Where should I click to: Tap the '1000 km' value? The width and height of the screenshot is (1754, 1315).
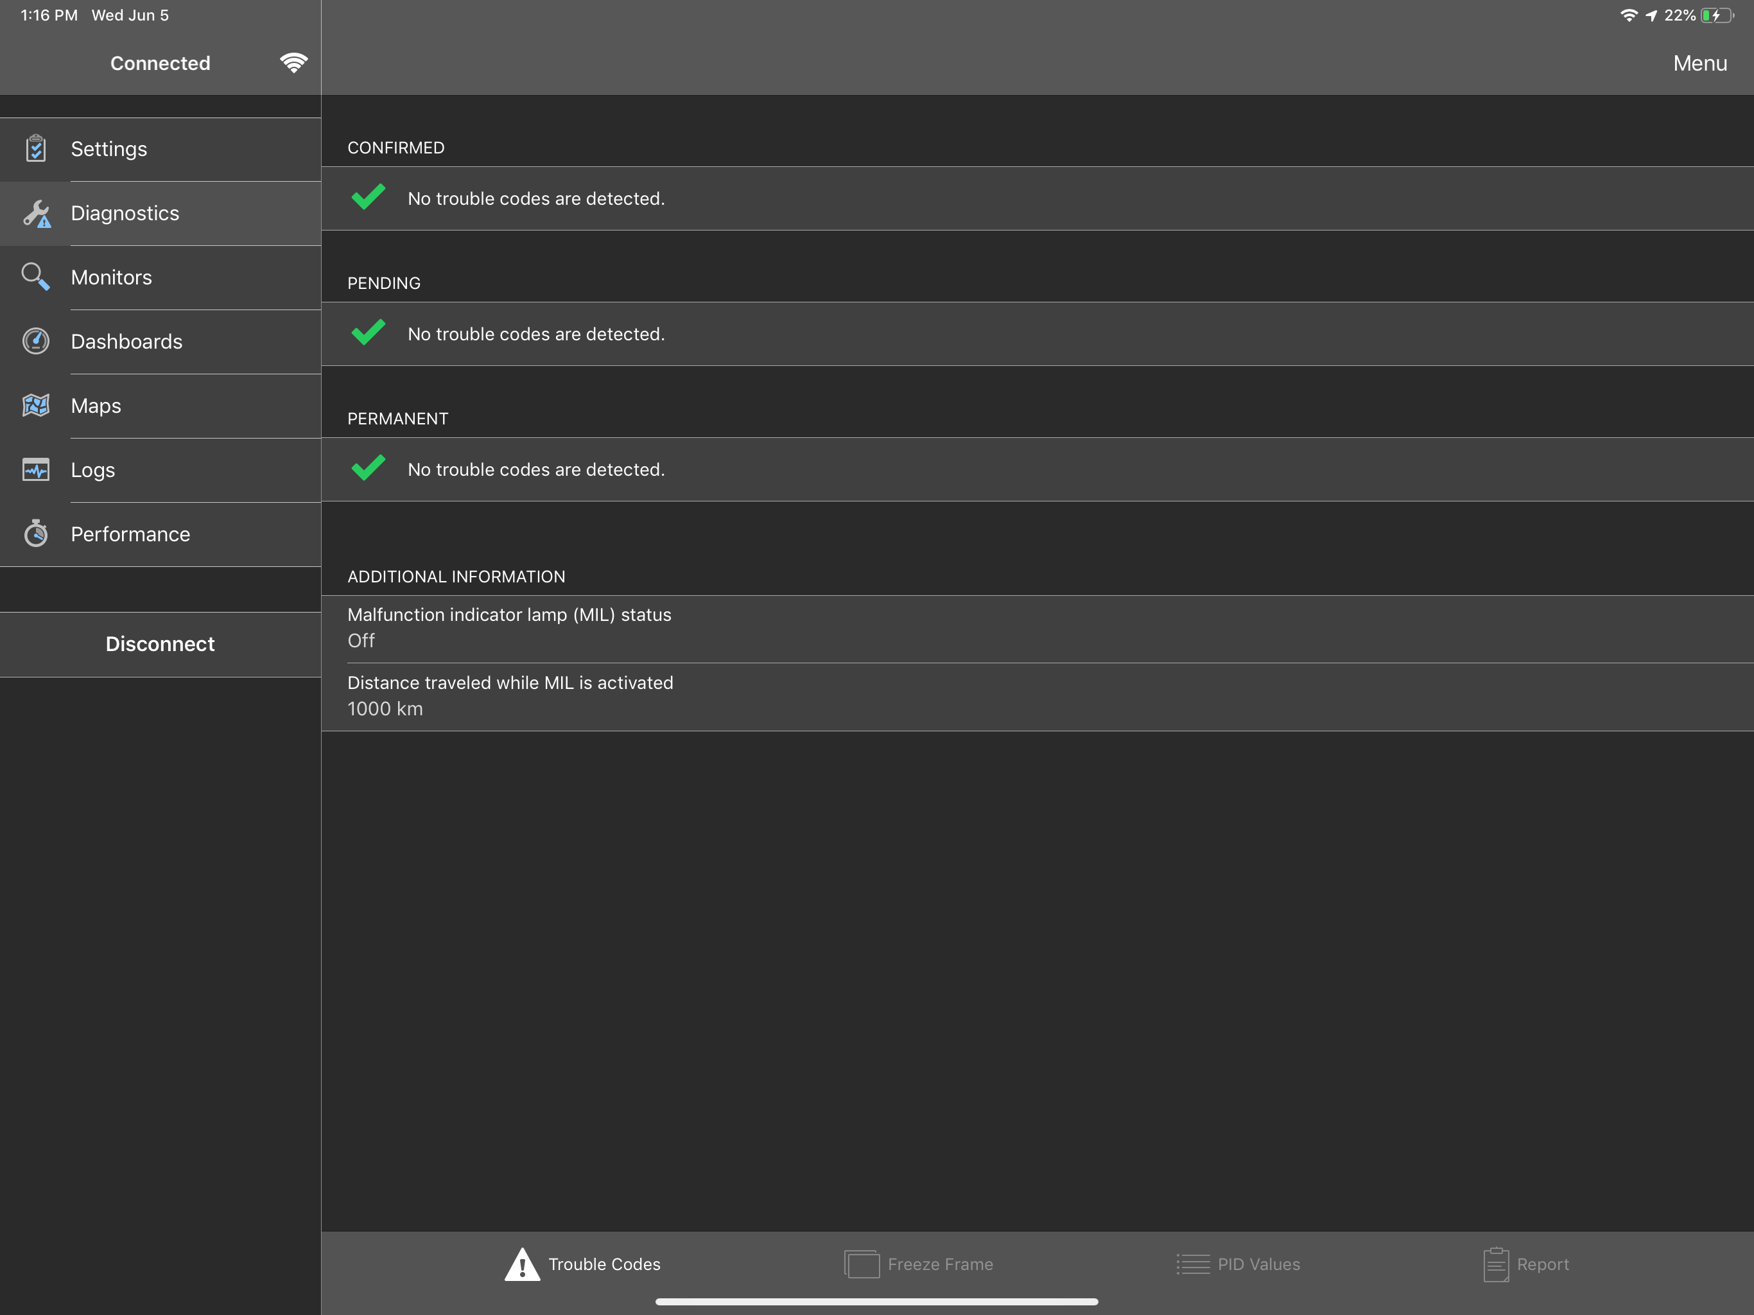tap(385, 709)
